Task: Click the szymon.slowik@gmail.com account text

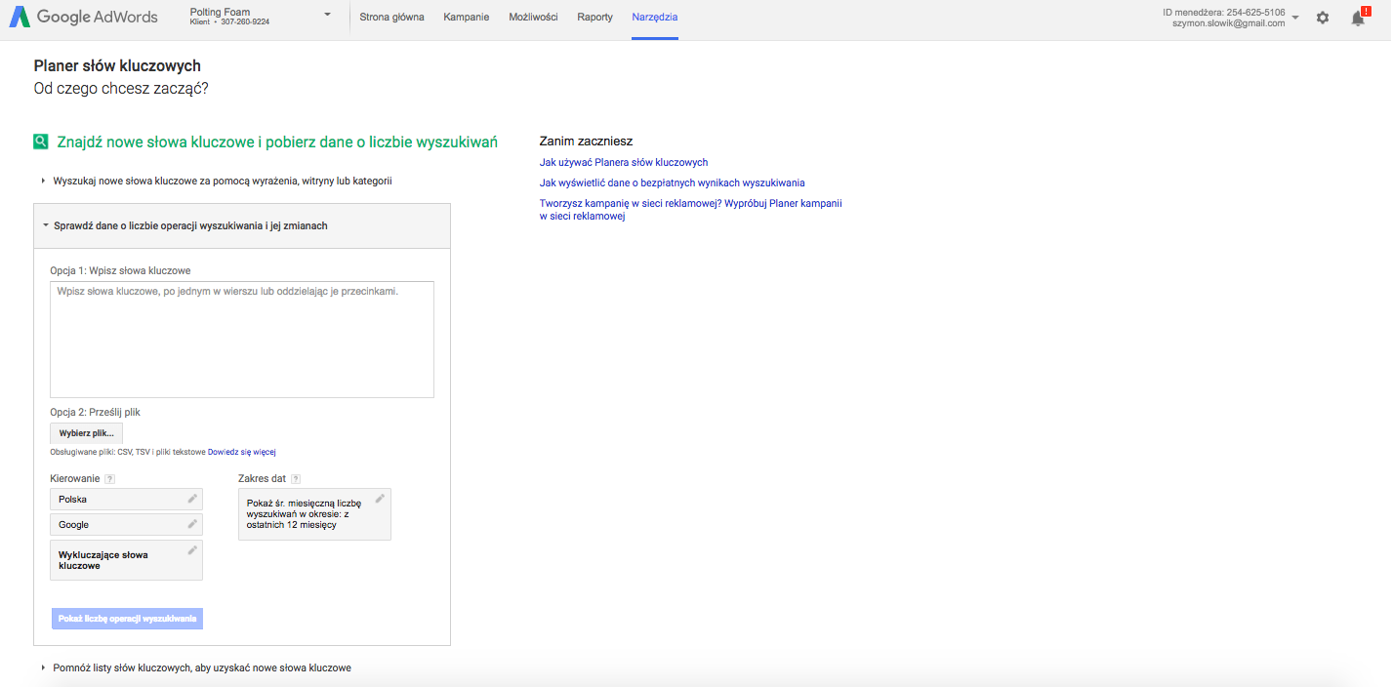Action: click(1228, 23)
